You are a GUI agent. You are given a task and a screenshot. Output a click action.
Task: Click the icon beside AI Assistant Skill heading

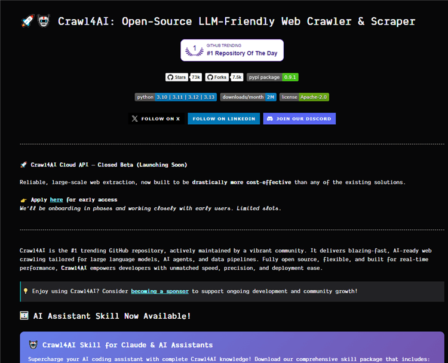click(24, 316)
